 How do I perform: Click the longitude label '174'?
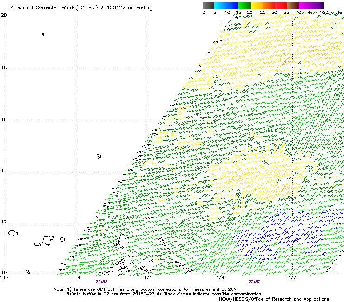pos(220,278)
